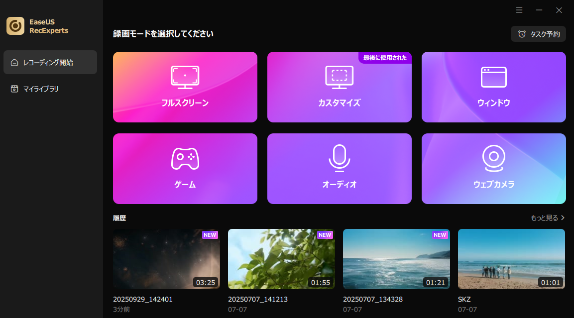Open the Start Recording (レコーディング開始) tab

[50, 62]
